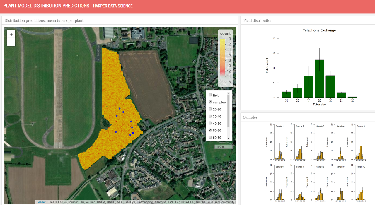
Task: Check the 40-50 layer option
Action: [210, 123]
